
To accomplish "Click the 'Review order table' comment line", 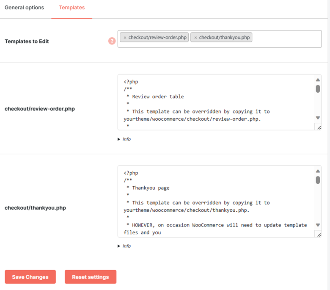I will pyautogui.click(x=155, y=97).
